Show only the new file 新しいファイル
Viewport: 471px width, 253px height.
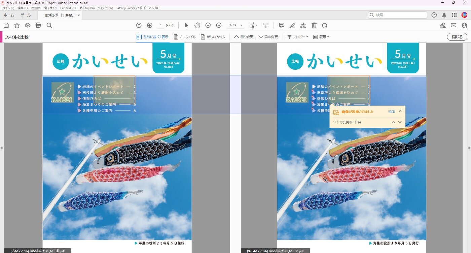(213, 37)
